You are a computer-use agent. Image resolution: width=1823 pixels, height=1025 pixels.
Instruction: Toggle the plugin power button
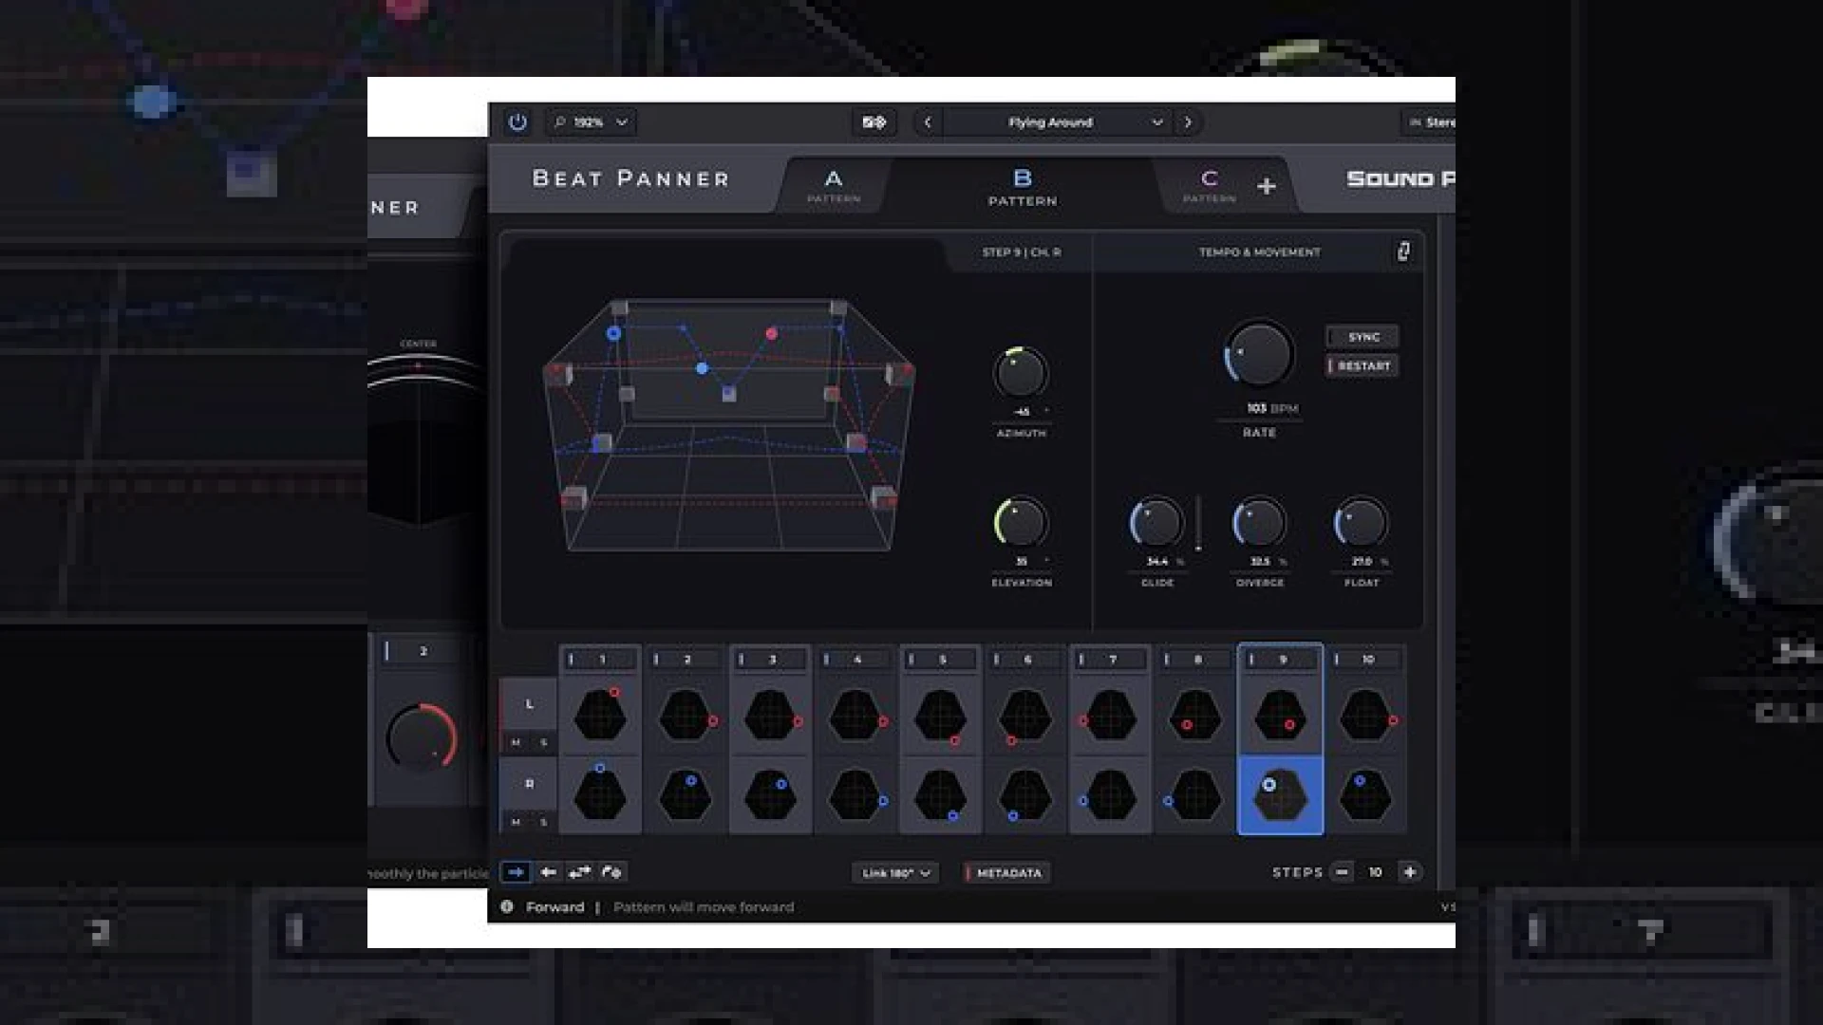coord(517,122)
